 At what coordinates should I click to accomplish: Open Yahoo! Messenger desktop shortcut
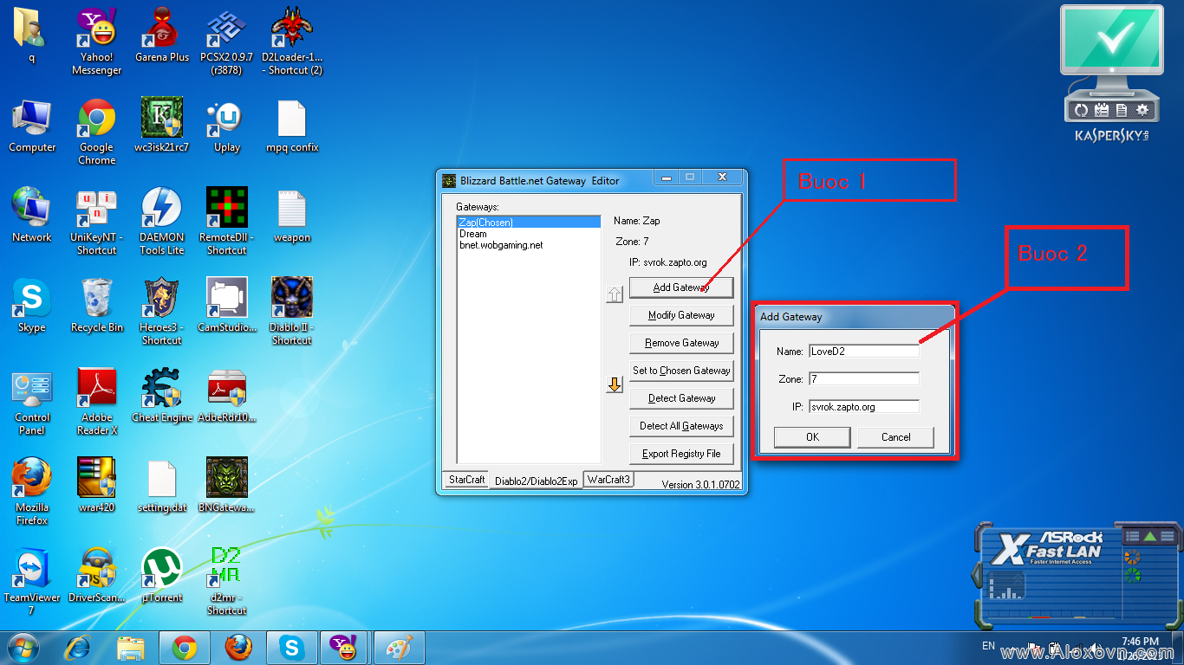click(96, 39)
